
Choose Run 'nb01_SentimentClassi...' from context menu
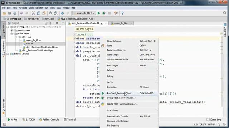(129, 93)
